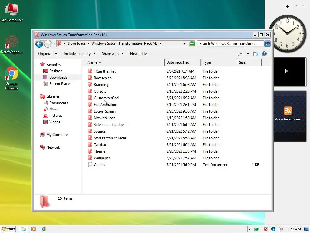Click the New folder button

(x=139, y=54)
